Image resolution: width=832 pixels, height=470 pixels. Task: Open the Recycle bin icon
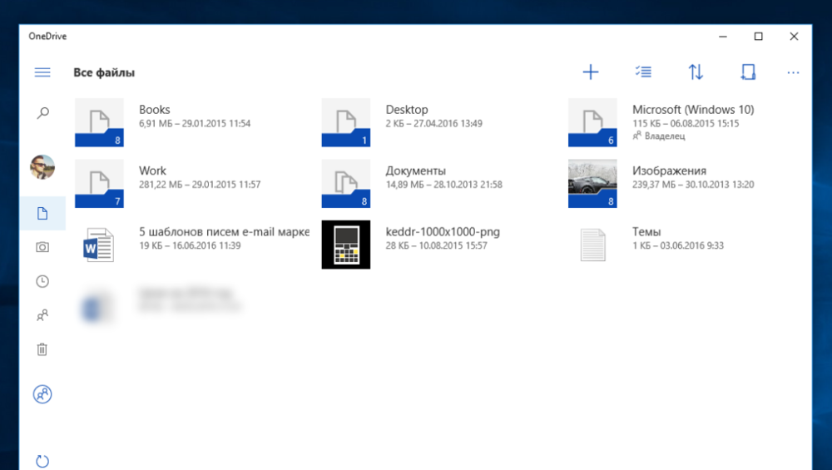tap(42, 349)
